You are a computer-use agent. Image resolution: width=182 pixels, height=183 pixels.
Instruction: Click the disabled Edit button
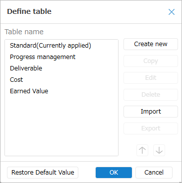(x=151, y=78)
